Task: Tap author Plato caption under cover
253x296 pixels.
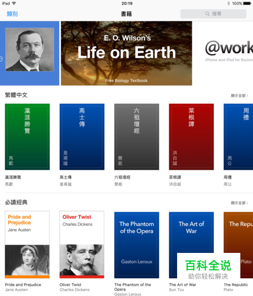Action: [x=228, y=289]
